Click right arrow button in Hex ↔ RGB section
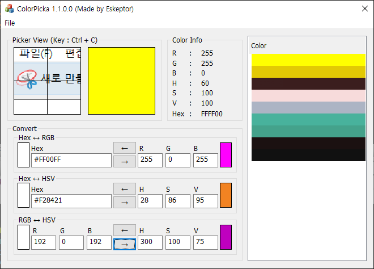Screen dimensions: 374x269 pyautogui.click(x=125, y=162)
